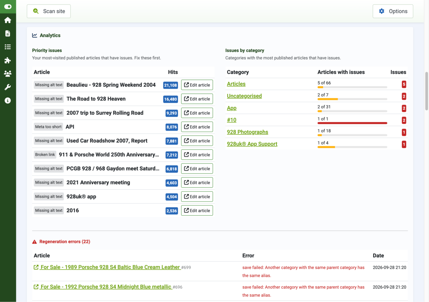The image size is (429, 302).
Task: Click Missing alt text tag on Beaulieu row
Action: point(49,85)
